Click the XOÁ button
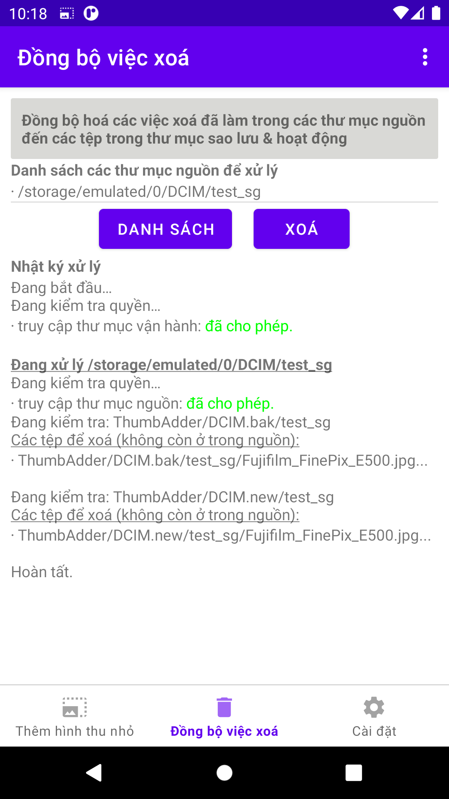This screenshot has width=449, height=799. tap(301, 229)
